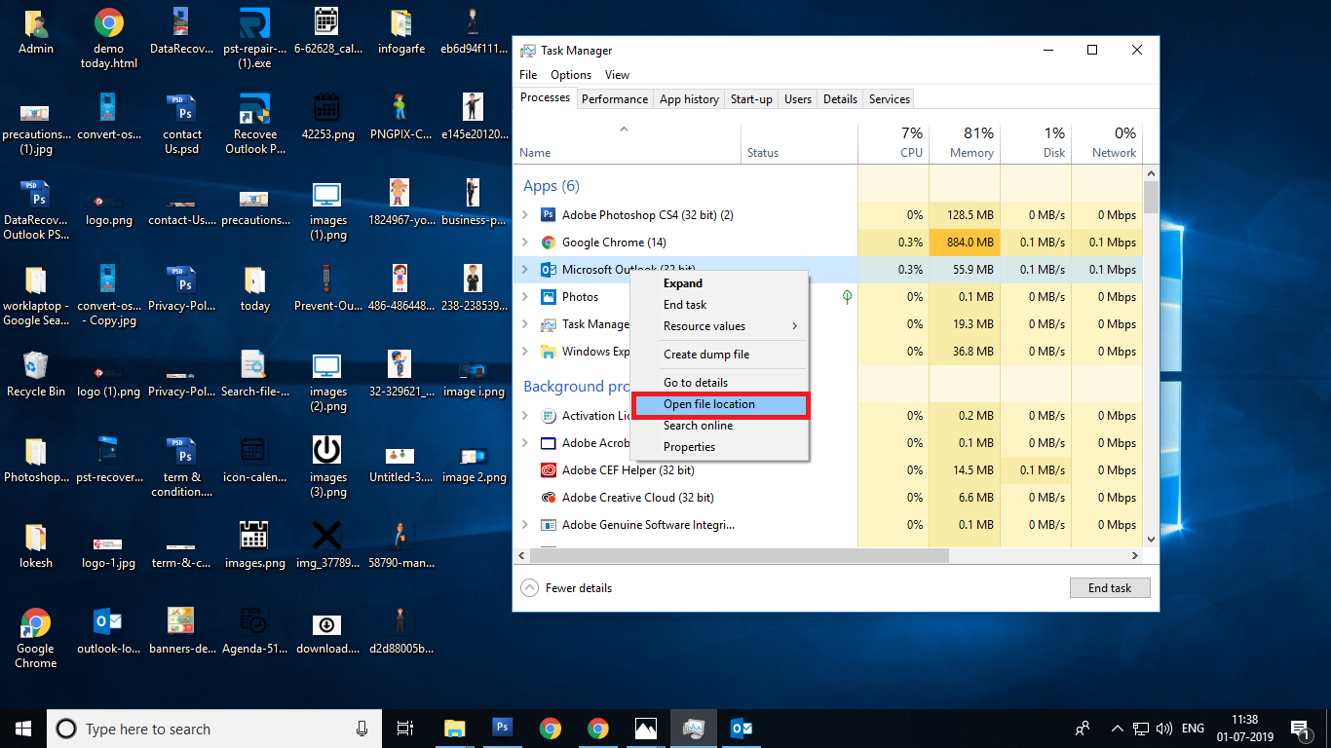Choose End task in the context menu
The width and height of the screenshot is (1331, 748).
tap(720, 305)
